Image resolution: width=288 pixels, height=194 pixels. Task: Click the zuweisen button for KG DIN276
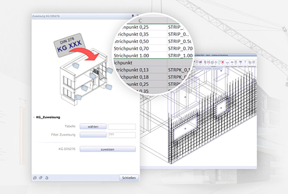coord(107,149)
